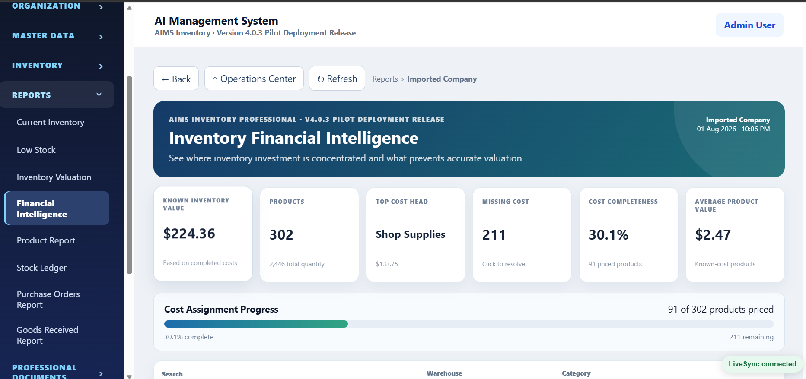Viewport: 806px width, 379px height.
Task: Open the Goods Received Report
Action: point(57,335)
